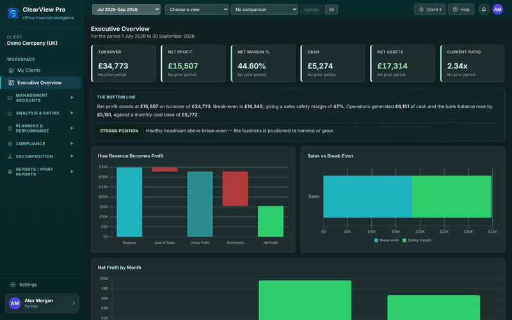Click the Turnover £34,773 card
Viewport: 512px width, 320px height.
pos(124,63)
